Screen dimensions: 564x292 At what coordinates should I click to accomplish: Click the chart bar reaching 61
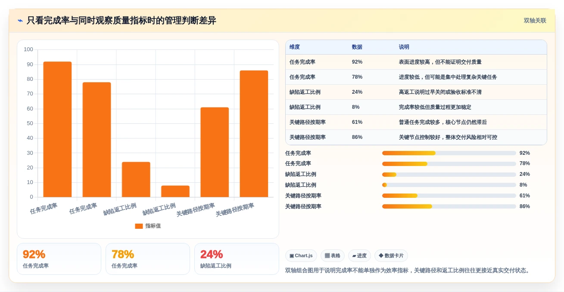(x=215, y=152)
